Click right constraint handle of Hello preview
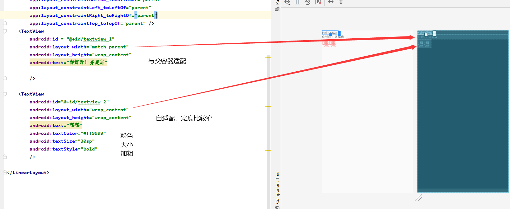The height and width of the screenshot is (209, 510). pos(339,32)
